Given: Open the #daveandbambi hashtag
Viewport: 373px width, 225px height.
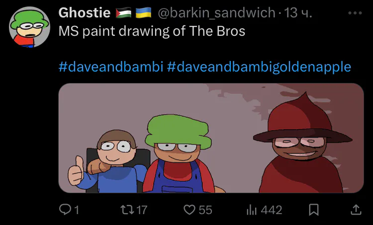Looking at the screenshot, I should 111,67.
